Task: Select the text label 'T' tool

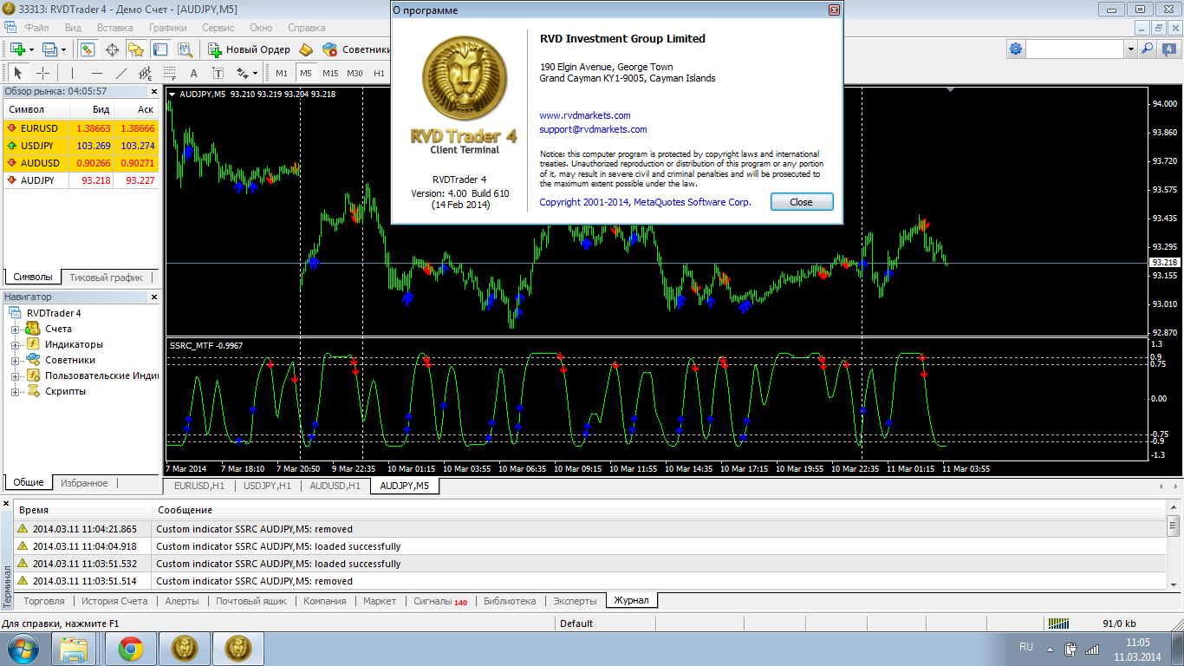Action: (x=218, y=73)
